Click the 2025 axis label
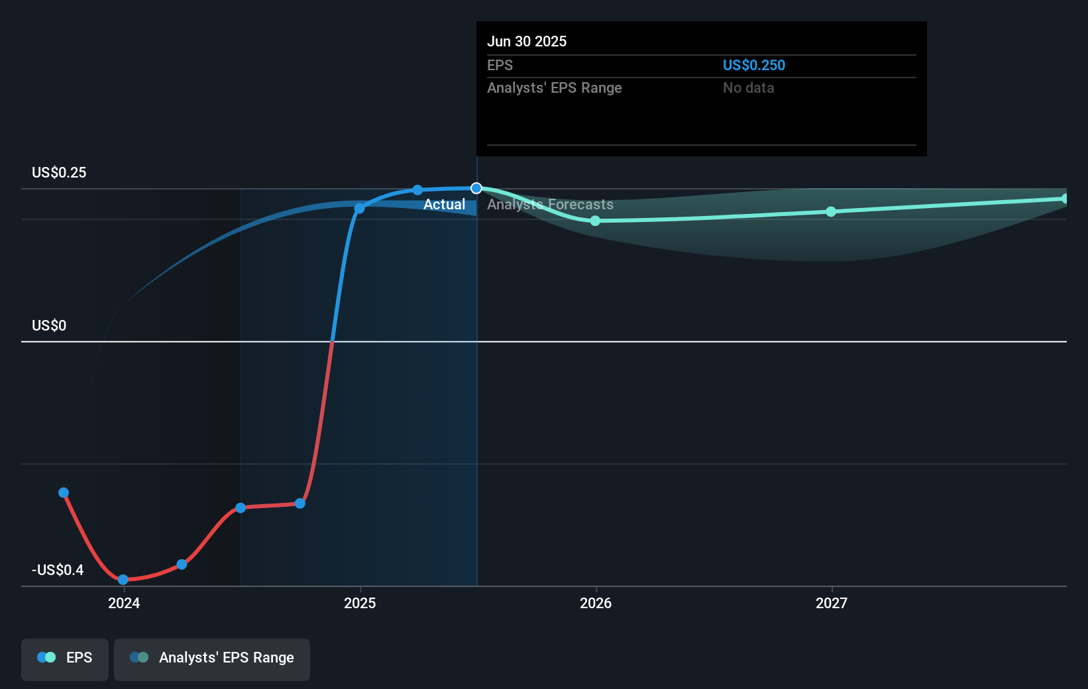This screenshot has width=1088, height=689. point(359,604)
